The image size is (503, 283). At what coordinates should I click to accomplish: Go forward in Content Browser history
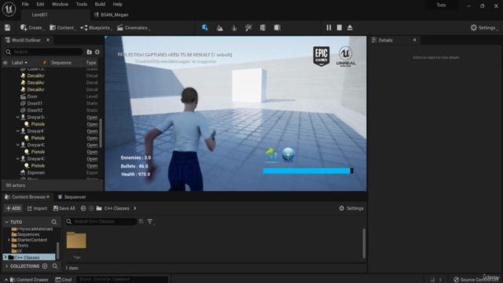[x=91, y=208]
